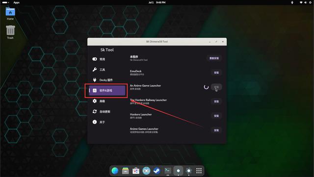This screenshot has height=177, width=314.
Task: Click the circular-arrows refresh icon in the sidebar
Action: point(95,111)
